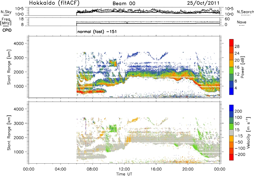Viewport: 254px width, 176px height.
Task: Click the '15' velocity scale value
Action: pos(237,130)
